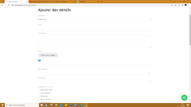Image resolution: width=191 pixels, height=107 pixels.
Task: Open the Chrome three-dot menu
Action: (x=189, y=5)
